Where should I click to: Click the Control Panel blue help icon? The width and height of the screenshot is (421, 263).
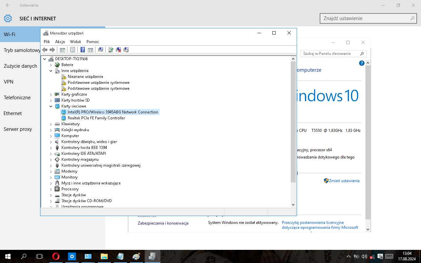coord(362,63)
